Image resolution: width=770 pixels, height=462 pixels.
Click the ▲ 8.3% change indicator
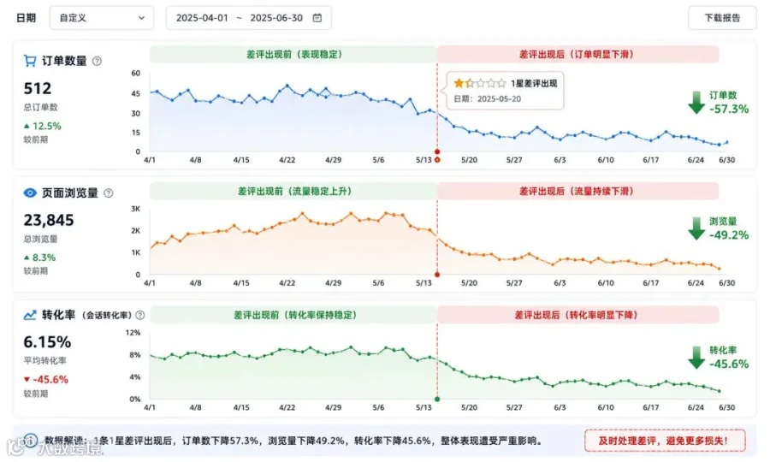tap(39, 258)
